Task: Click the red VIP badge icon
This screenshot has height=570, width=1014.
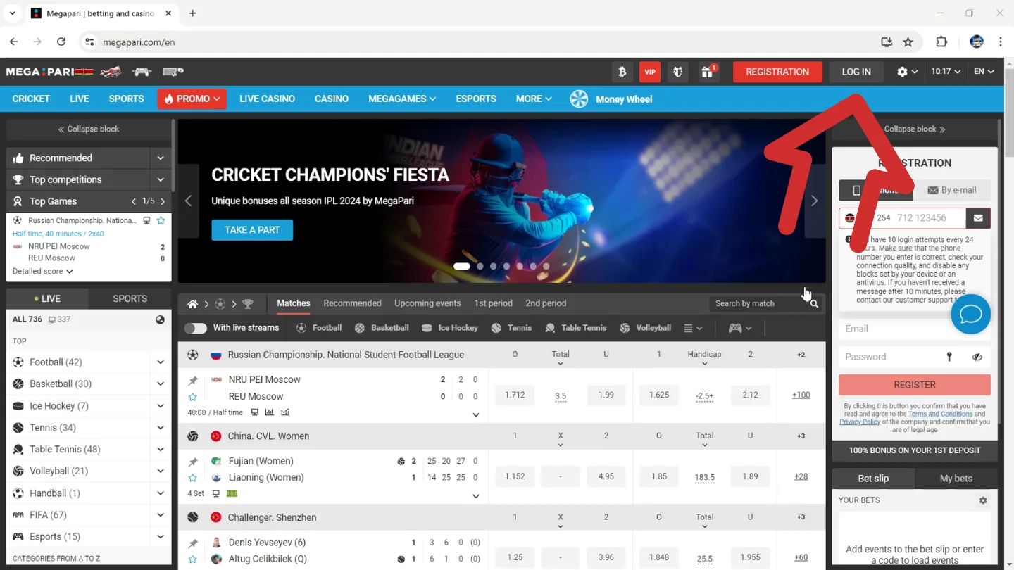Action: tap(650, 72)
